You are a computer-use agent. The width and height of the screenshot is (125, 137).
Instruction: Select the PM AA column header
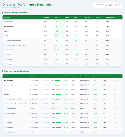67,17
